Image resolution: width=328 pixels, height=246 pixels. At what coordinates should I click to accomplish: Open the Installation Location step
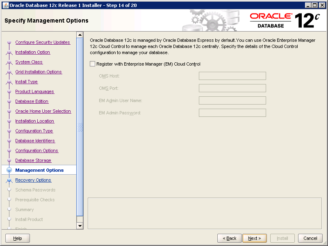point(35,121)
